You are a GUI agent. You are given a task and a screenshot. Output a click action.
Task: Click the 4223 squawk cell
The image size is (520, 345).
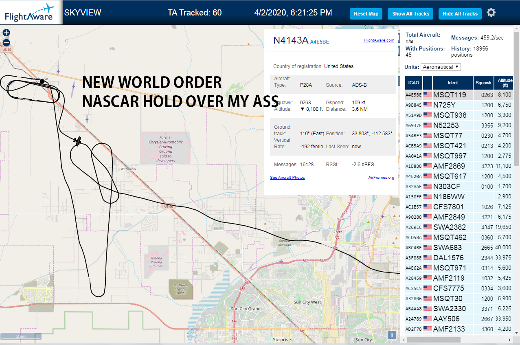pyautogui.click(x=483, y=166)
